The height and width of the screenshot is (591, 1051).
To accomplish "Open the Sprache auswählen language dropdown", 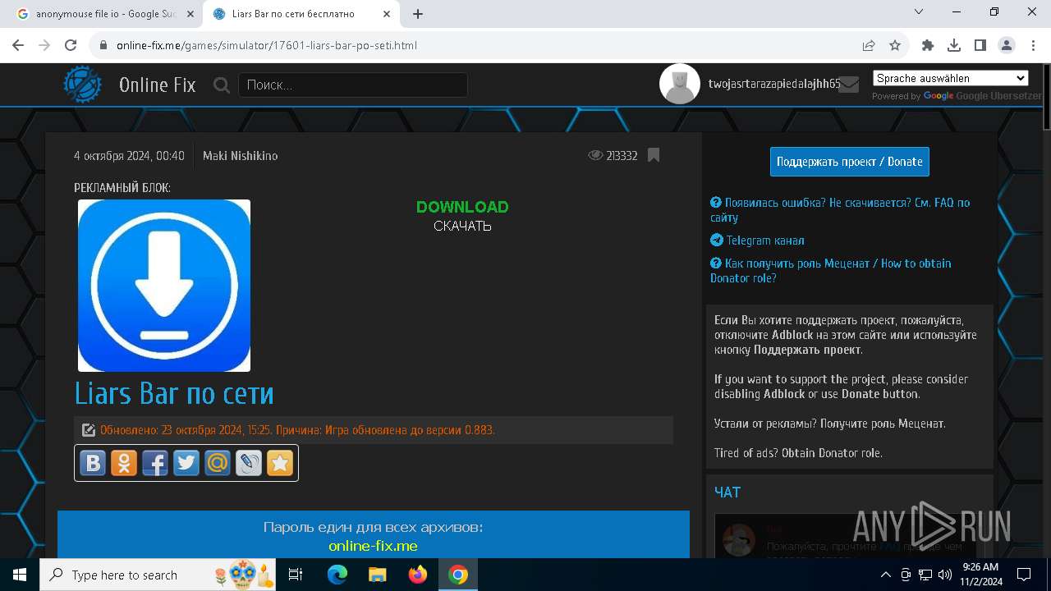I will tap(951, 78).
